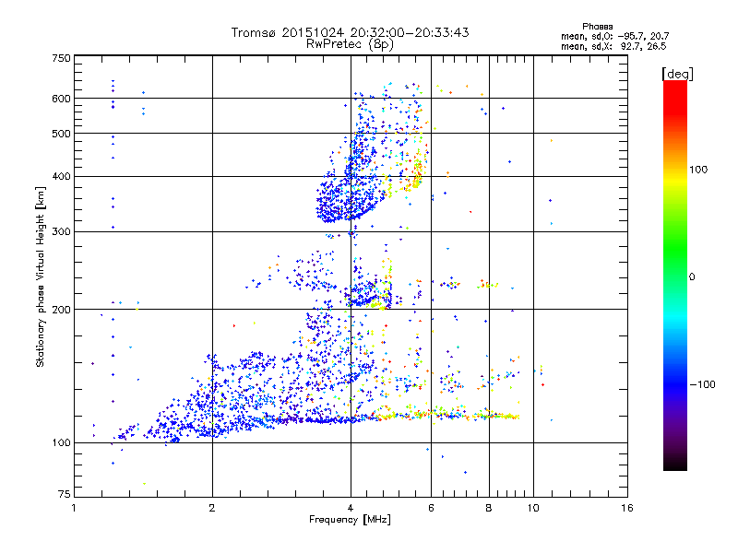Click the 'Phases' header label
Image resolution: width=738 pixels, height=553 pixels.
(x=597, y=27)
